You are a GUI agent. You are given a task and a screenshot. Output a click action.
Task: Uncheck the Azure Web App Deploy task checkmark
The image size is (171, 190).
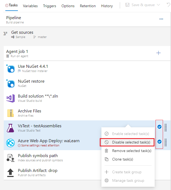(159, 142)
